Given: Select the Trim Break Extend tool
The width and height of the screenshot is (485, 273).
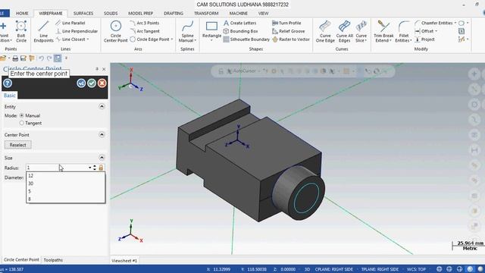Looking at the screenshot, I should (x=383, y=31).
